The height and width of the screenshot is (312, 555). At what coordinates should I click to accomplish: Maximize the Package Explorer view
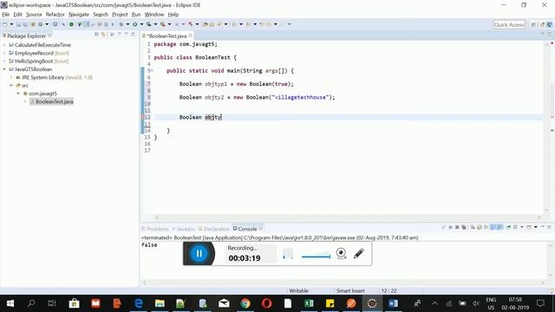click(133, 34)
